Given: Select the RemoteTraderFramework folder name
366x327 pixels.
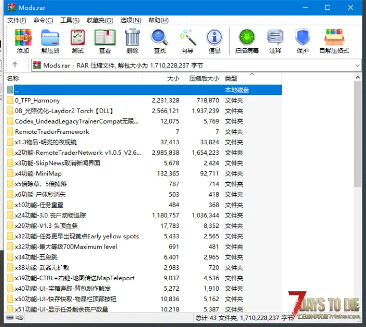Looking at the screenshot, I should [52, 132].
